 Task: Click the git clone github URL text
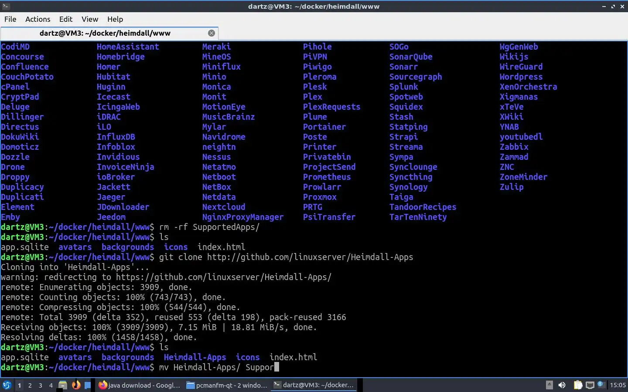tap(310, 257)
